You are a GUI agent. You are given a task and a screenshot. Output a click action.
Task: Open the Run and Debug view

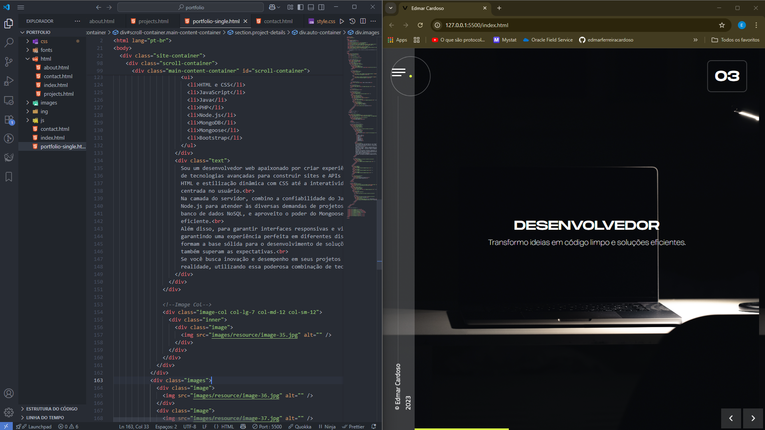coord(9,81)
